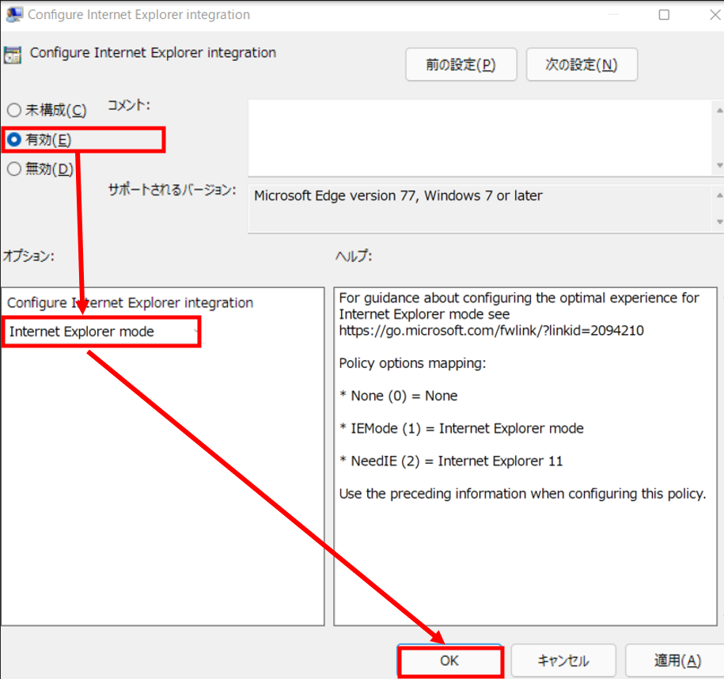This screenshot has width=724, height=679.
Task: Click the 適用(A) button
Action: pyautogui.click(x=677, y=661)
